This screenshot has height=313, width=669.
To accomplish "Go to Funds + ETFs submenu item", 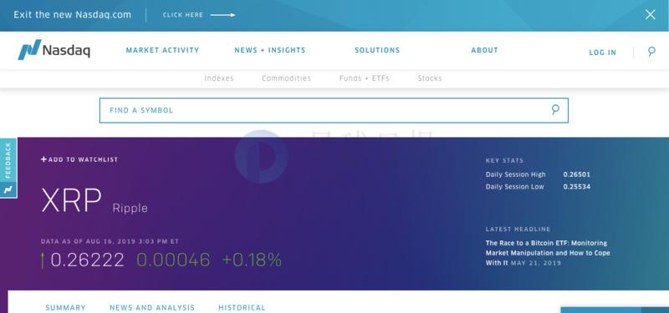I will 365,78.
